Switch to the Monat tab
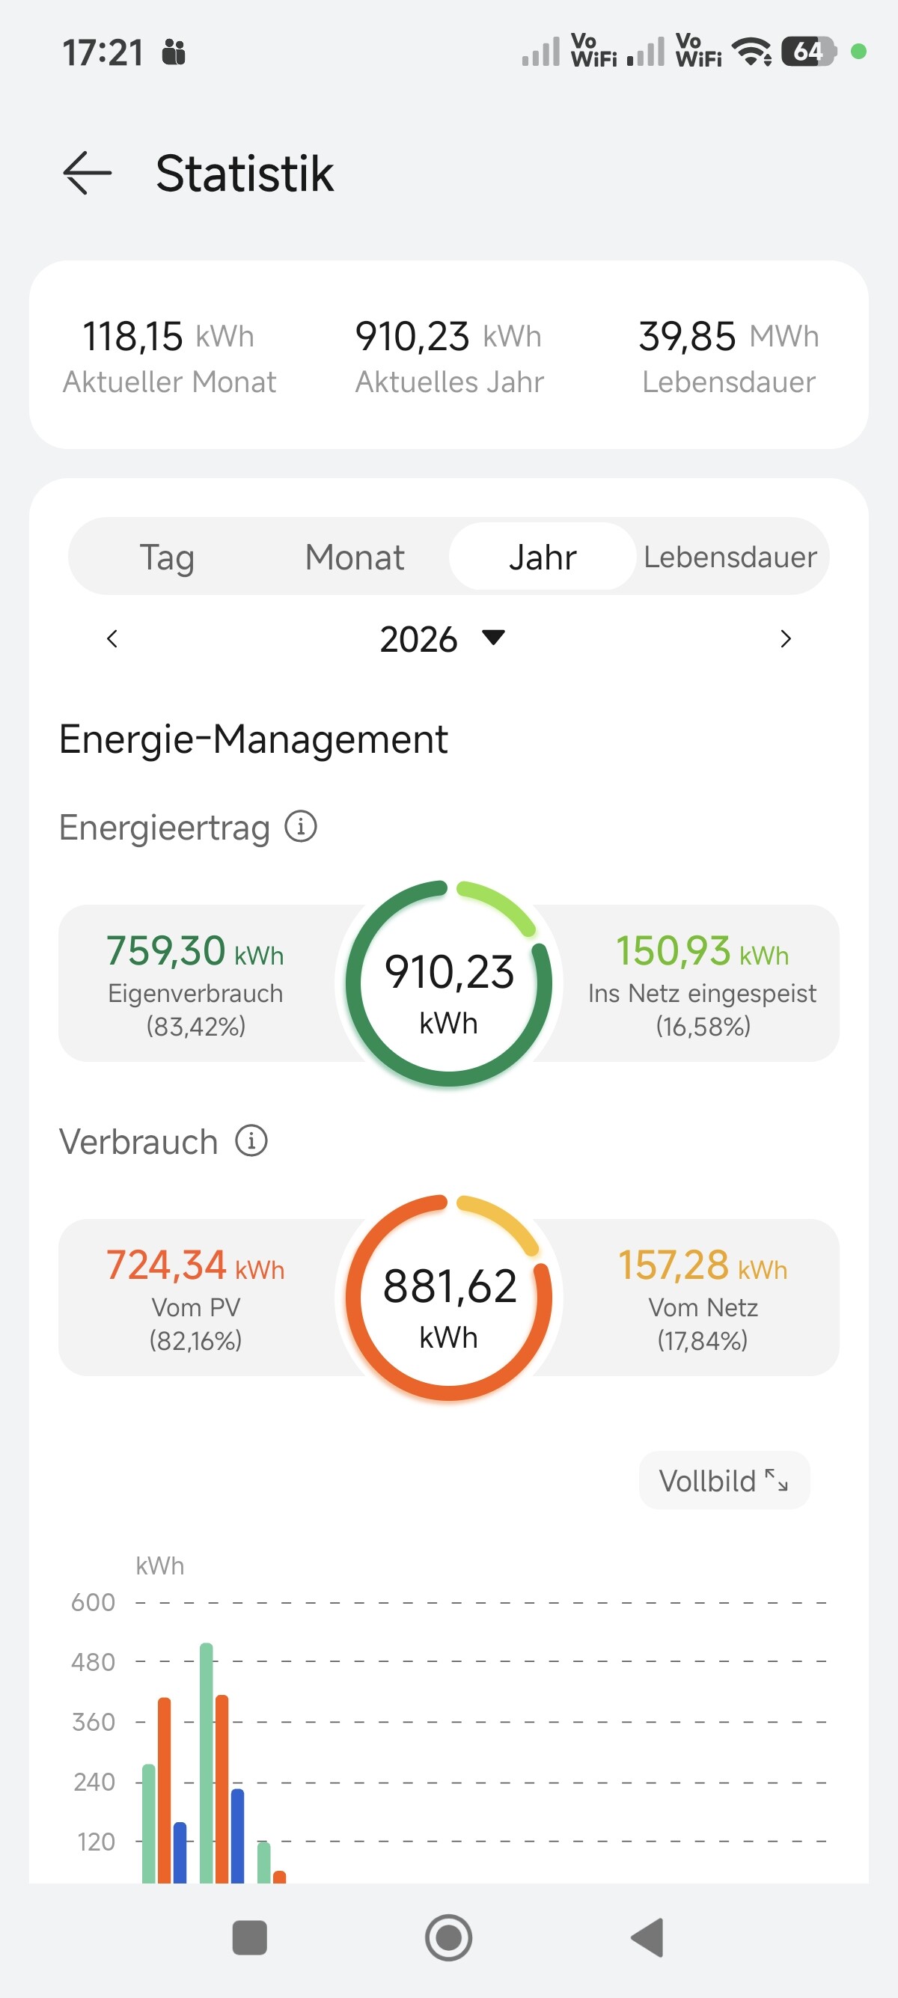The height and width of the screenshot is (1998, 898). 355,557
